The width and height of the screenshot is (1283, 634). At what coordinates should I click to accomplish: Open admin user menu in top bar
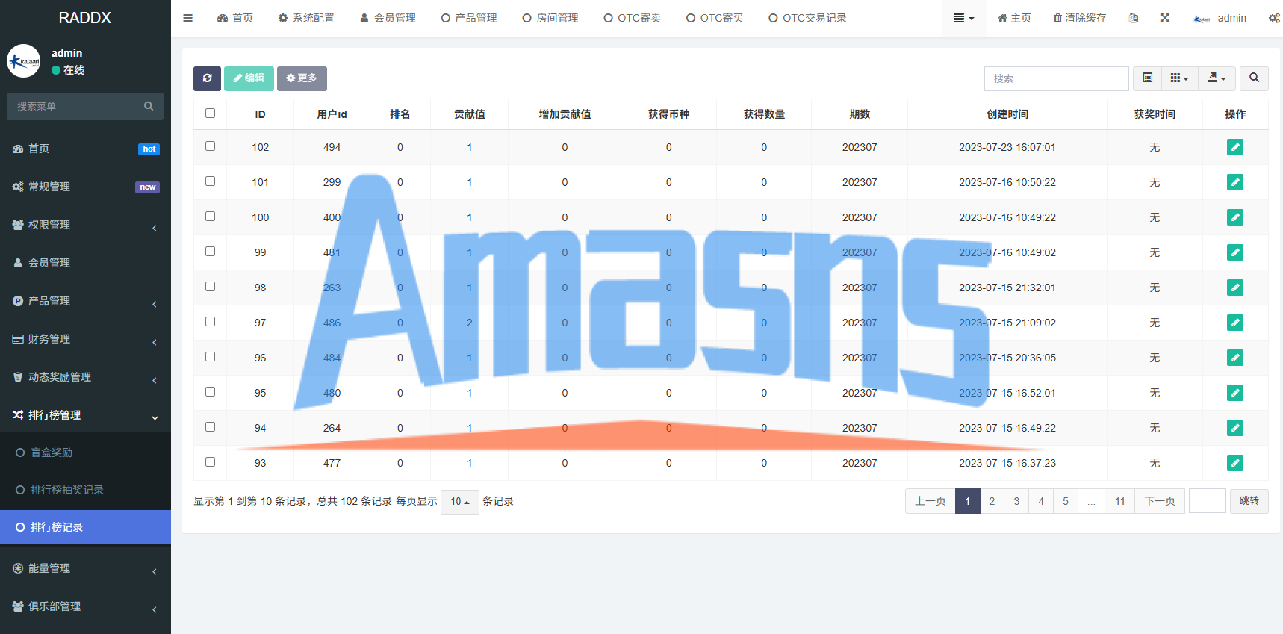(x=1220, y=18)
